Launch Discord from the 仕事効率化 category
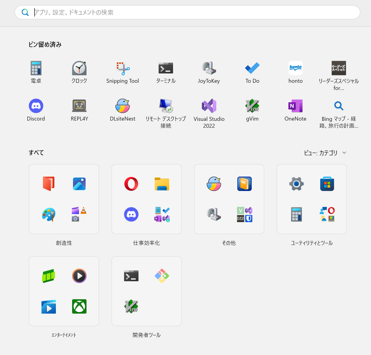Image resolution: width=371 pixels, height=355 pixels. (x=131, y=215)
